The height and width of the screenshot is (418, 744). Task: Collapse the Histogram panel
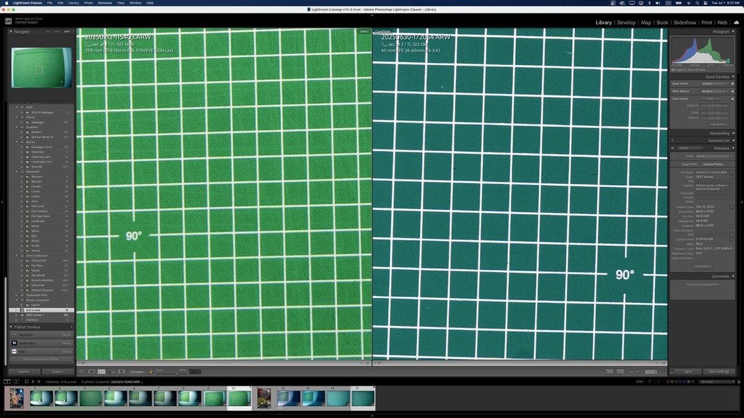[x=733, y=31]
